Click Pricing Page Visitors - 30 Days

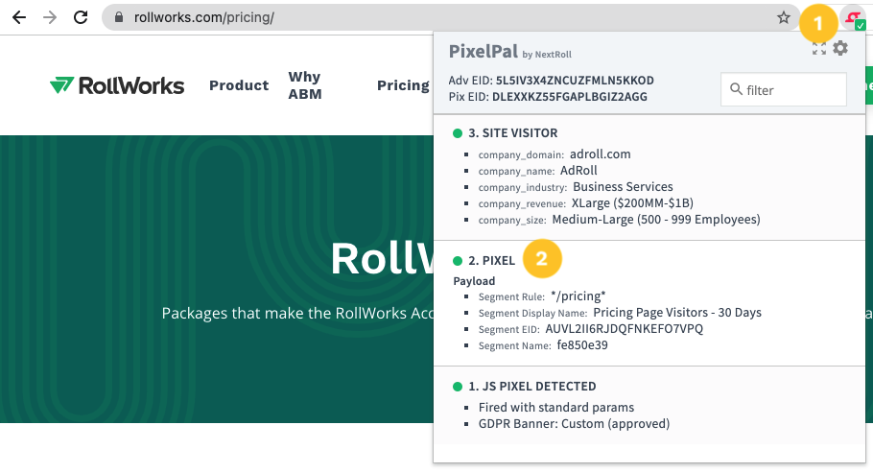677,313
